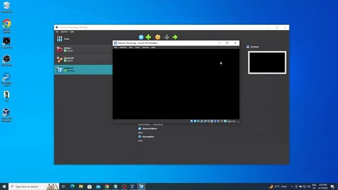The image size is (338, 190).
Task: Open the notification center icon
Action: (332, 186)
